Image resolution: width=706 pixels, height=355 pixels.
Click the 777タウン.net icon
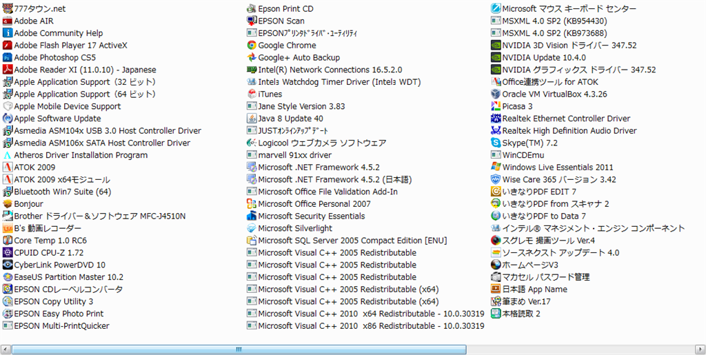pos(7,8)
